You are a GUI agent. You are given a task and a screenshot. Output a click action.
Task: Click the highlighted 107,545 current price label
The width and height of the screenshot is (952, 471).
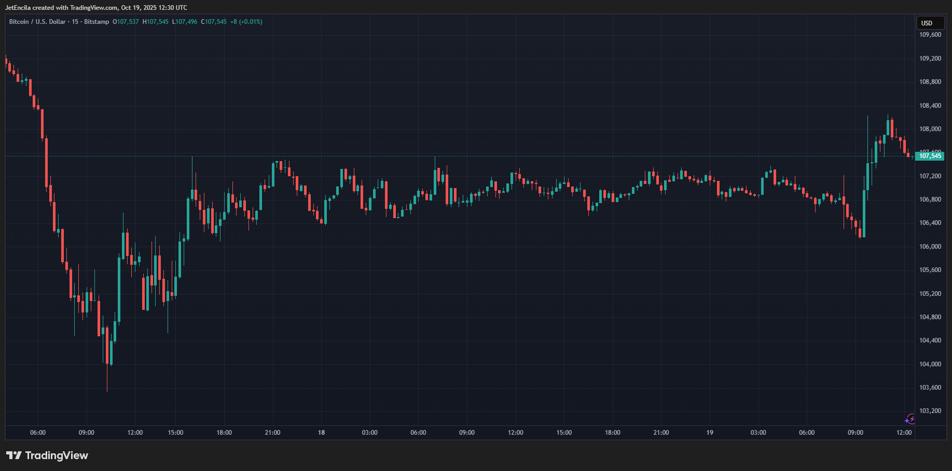[x=930, y=156]
